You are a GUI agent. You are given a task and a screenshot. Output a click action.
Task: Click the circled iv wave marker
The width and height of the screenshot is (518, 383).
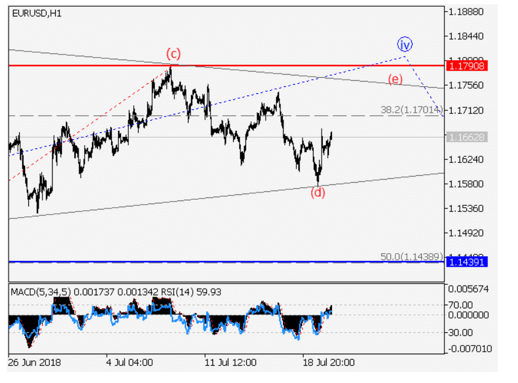(x=404, y=44)
